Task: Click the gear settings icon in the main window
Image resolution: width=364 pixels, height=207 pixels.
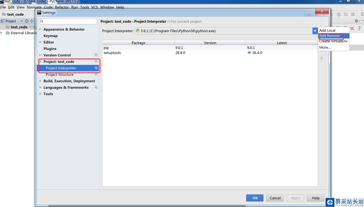Action: click(x=356, y=21)
